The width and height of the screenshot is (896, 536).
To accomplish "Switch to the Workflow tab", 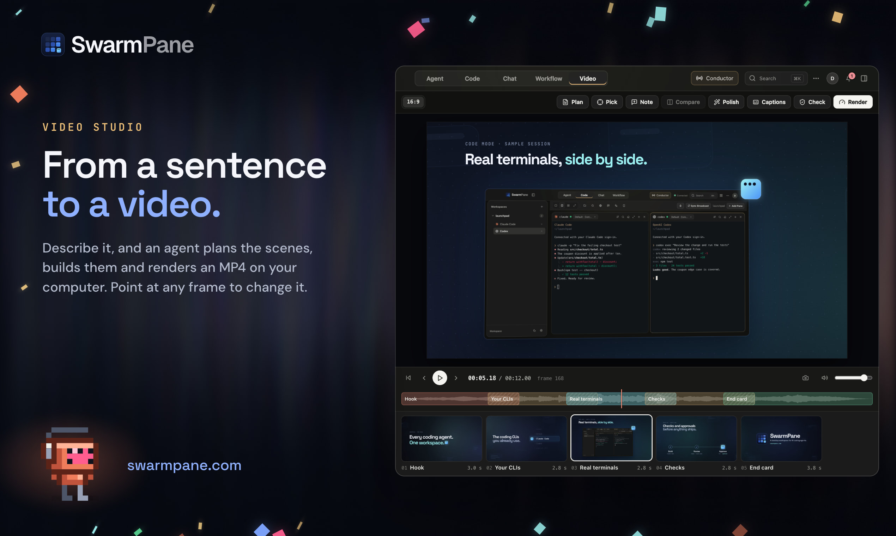I will [x=549, y=78].
